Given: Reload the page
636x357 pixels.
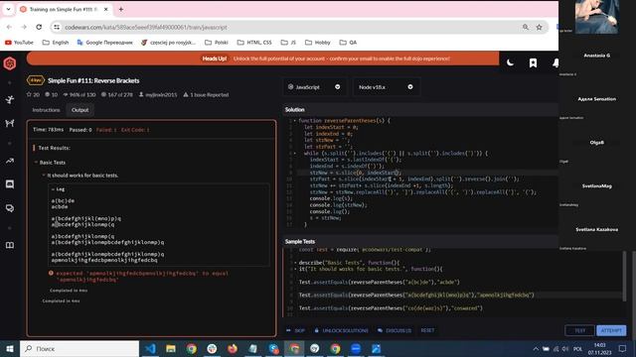Looking at the screenshot, I should click(x=39, y=27).
